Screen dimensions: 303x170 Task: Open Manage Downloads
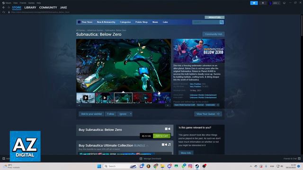point(151,159)
